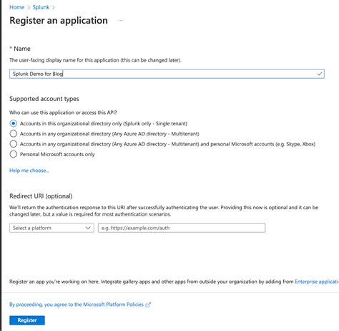Click the checkmark icon in Name field
This screenshot has width=339, height=331.
coord(320,74)
